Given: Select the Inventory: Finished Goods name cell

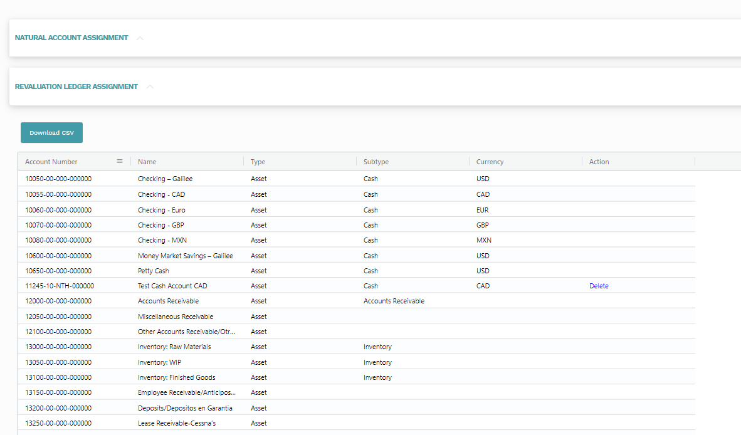Looking at the screenshot, I should tap(177, 377).
